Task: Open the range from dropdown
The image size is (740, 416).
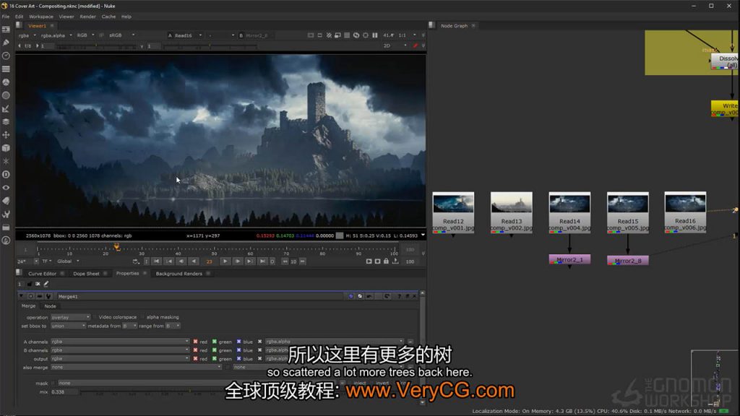Action: (x=173, y=326)
